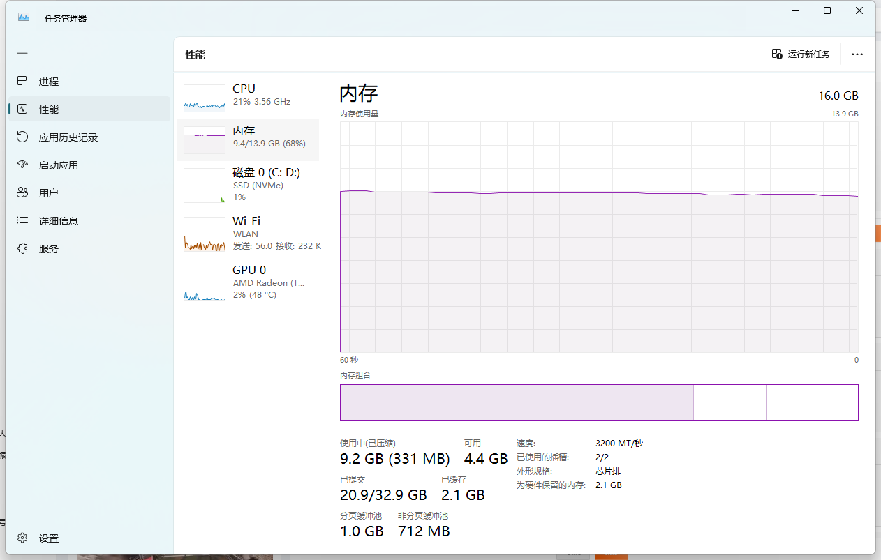The width and height of the screenshot is (881, 560).
Task: Open the 服务 (Services) puzzle icon
Action: tap(22, 249)
